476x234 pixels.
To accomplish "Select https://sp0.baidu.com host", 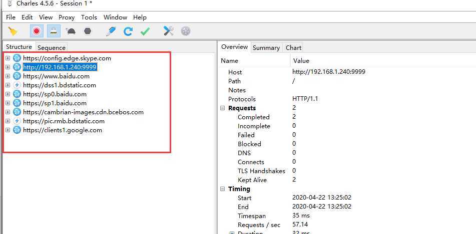I will click(x=55, y=94).
